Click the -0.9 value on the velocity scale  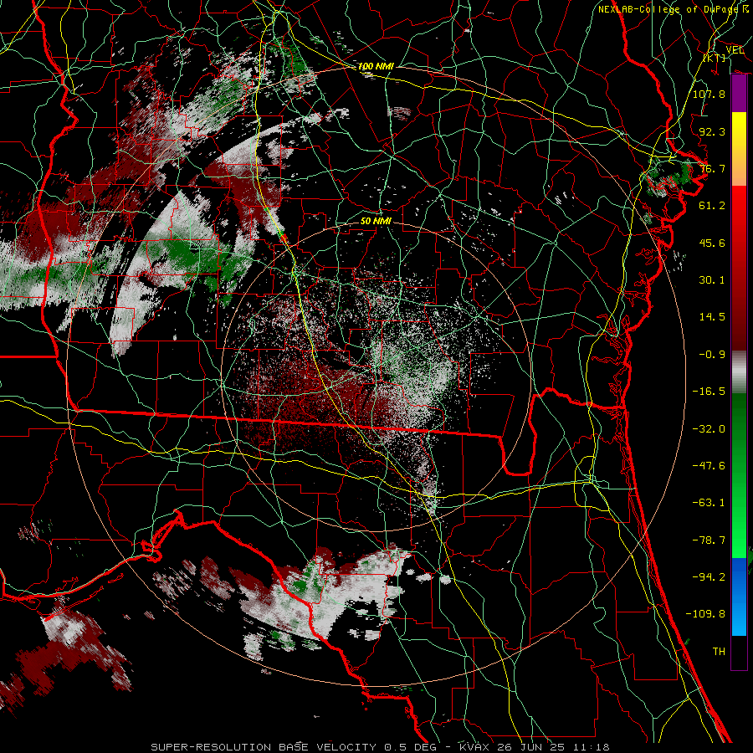tap(712, 355)
